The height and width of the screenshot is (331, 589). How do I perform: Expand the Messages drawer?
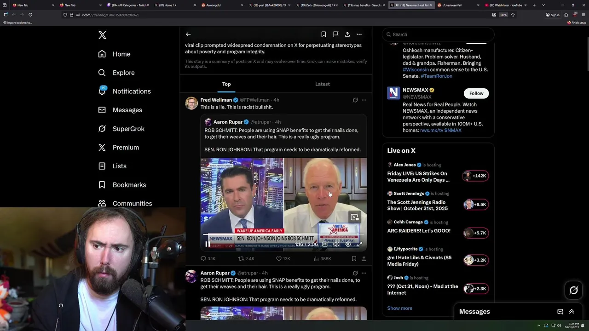pyautogui.click(x=572, y=312)
